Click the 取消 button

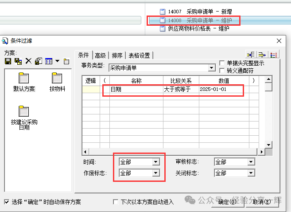(x=265, y=202)
